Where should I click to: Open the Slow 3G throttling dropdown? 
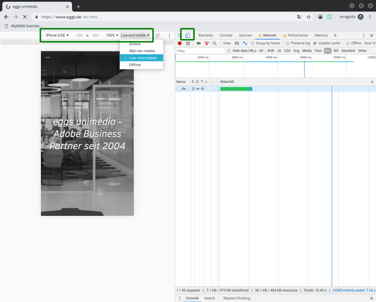click(369, 43)
